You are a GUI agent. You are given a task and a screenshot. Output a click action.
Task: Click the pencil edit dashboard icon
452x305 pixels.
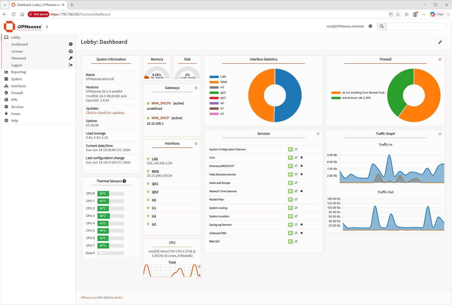coord(440,42)
